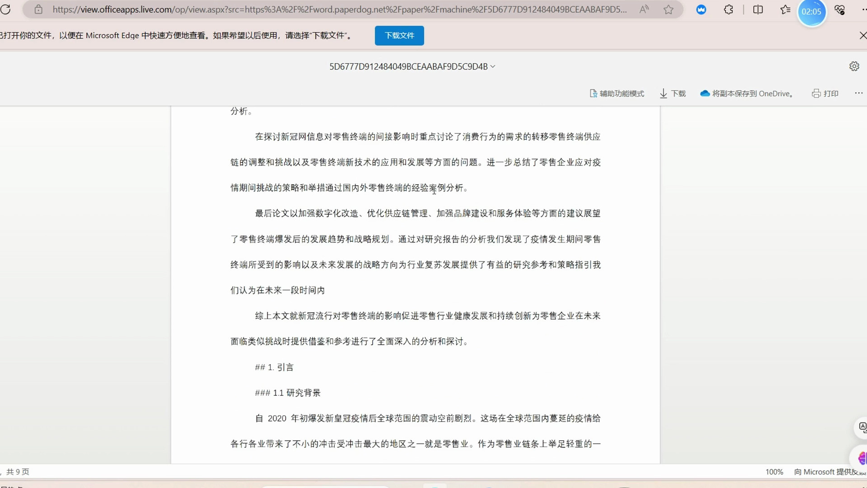
Task: Open the browser essentials heart icon
Action: (x=840, y=9)
